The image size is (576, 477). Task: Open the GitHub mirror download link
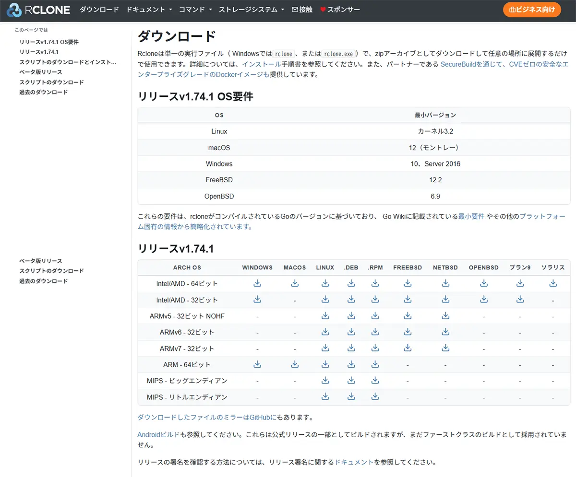click(207, 418)
